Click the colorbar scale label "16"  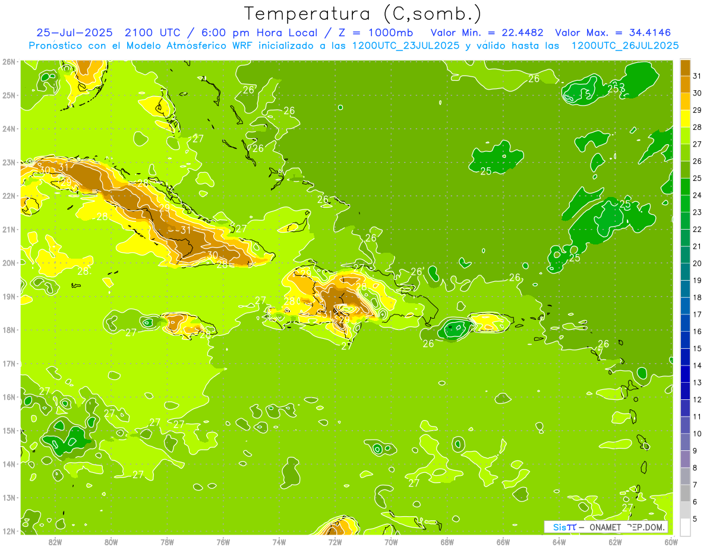click(x=698, y=332)
